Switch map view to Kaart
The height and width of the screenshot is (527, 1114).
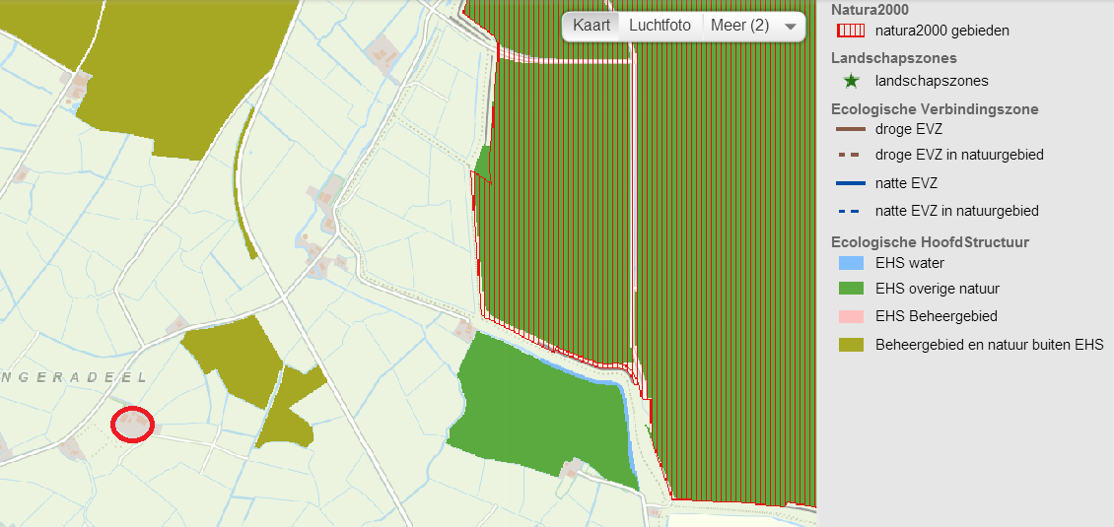tap(592, 26)
